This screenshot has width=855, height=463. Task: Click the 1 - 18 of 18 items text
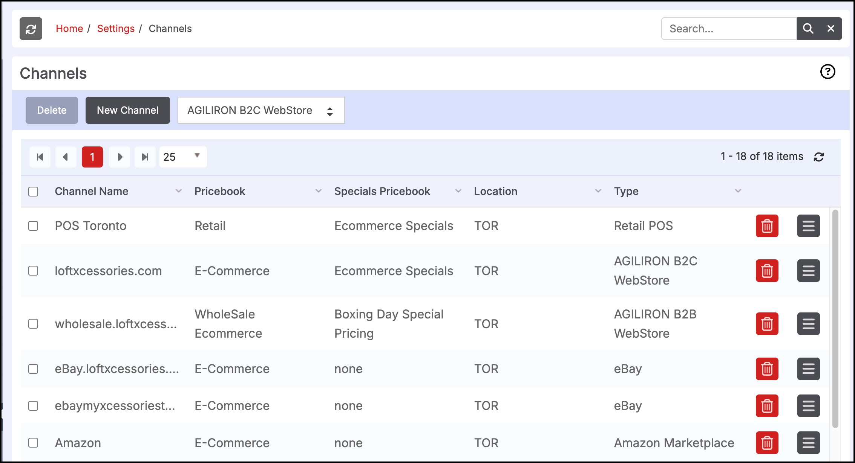762,157
